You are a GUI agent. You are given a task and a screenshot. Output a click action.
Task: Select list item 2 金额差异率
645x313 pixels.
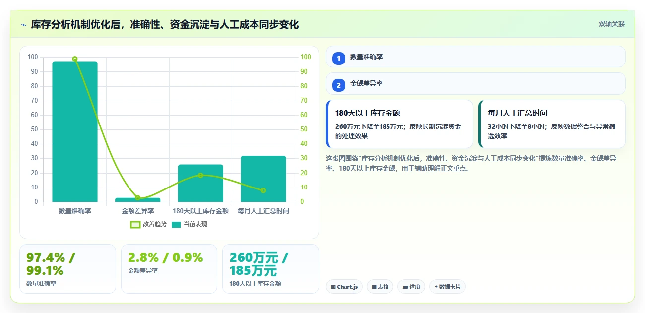(x=475, y=83)
